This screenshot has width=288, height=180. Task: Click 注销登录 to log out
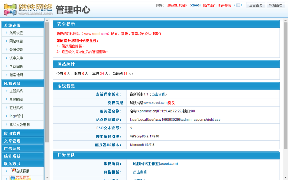[x=224, y=5]
